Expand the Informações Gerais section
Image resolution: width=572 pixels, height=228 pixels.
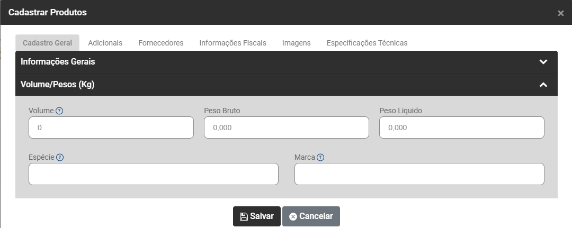(543, 61)
